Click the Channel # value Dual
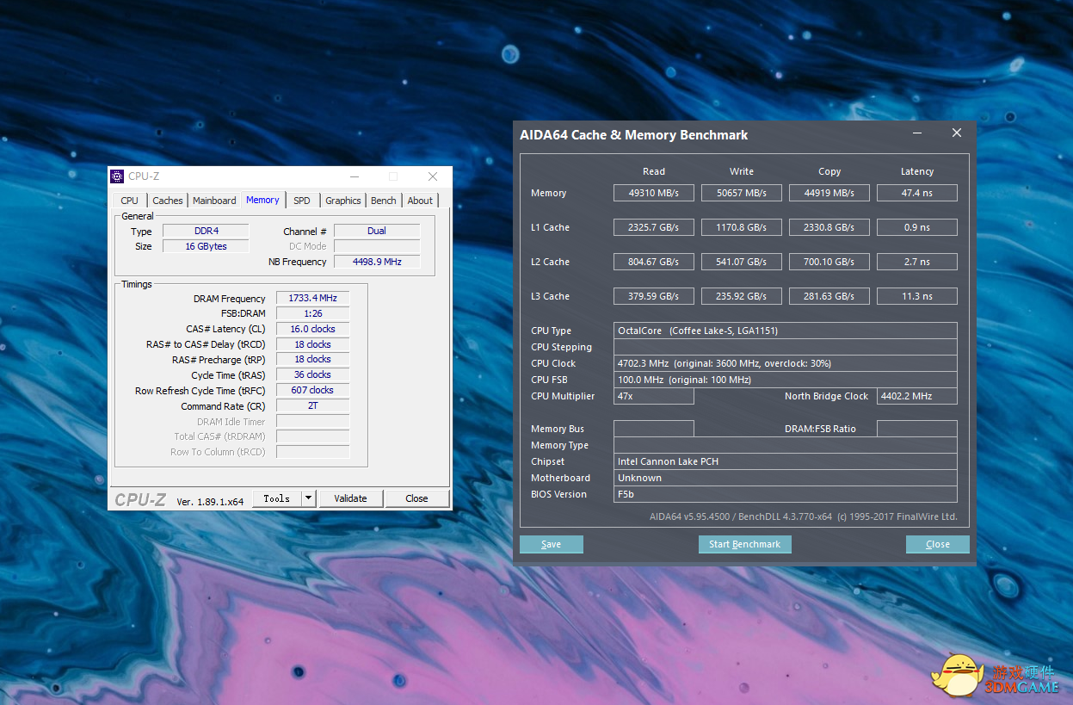The width and height of the screenshot is (1073, 705). coord(377,231)
